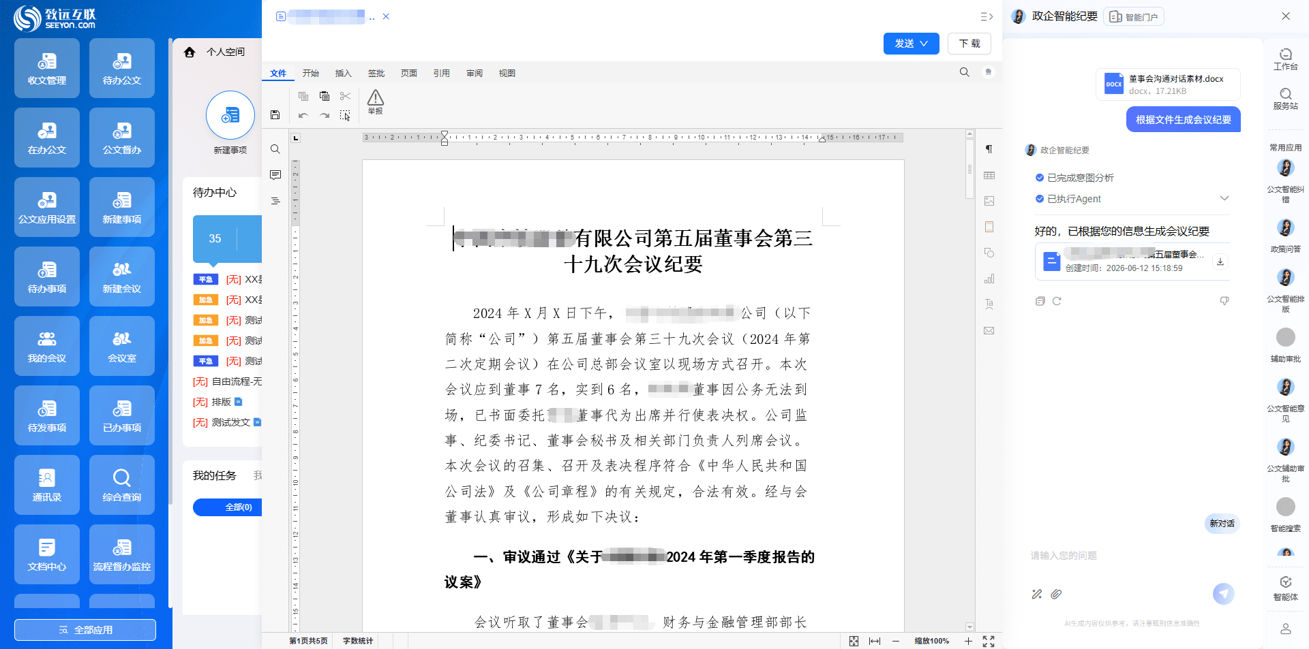Open the 综合查询 tile
This screenshot has width=1309, height=649.
(x=122, y=485)
